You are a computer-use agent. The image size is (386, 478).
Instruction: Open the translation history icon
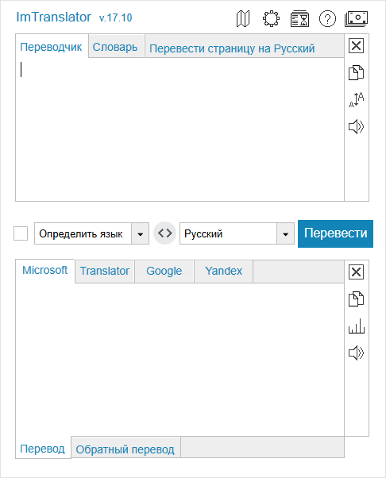299,19
